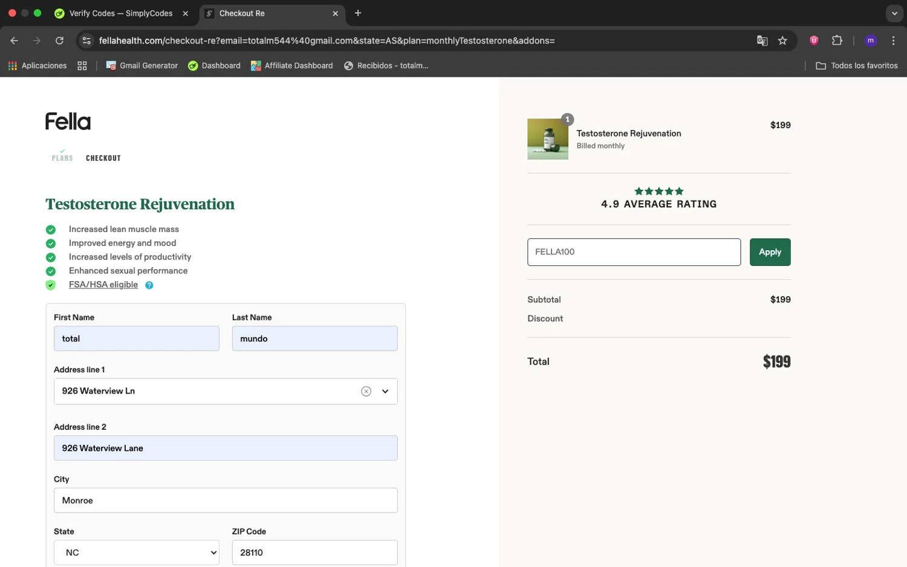Click the Billed monthly text
Viewport: 907px width, 567px height.
[x=600, y=146]
